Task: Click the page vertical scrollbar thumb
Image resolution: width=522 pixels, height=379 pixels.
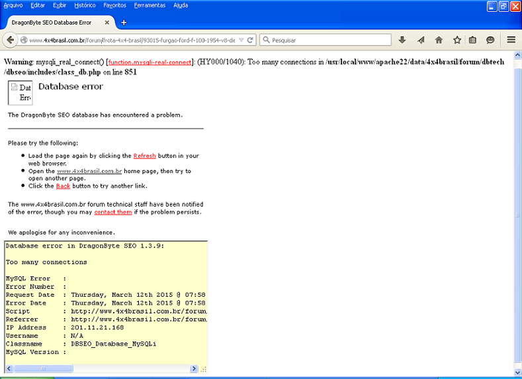Action: point(517,215)
